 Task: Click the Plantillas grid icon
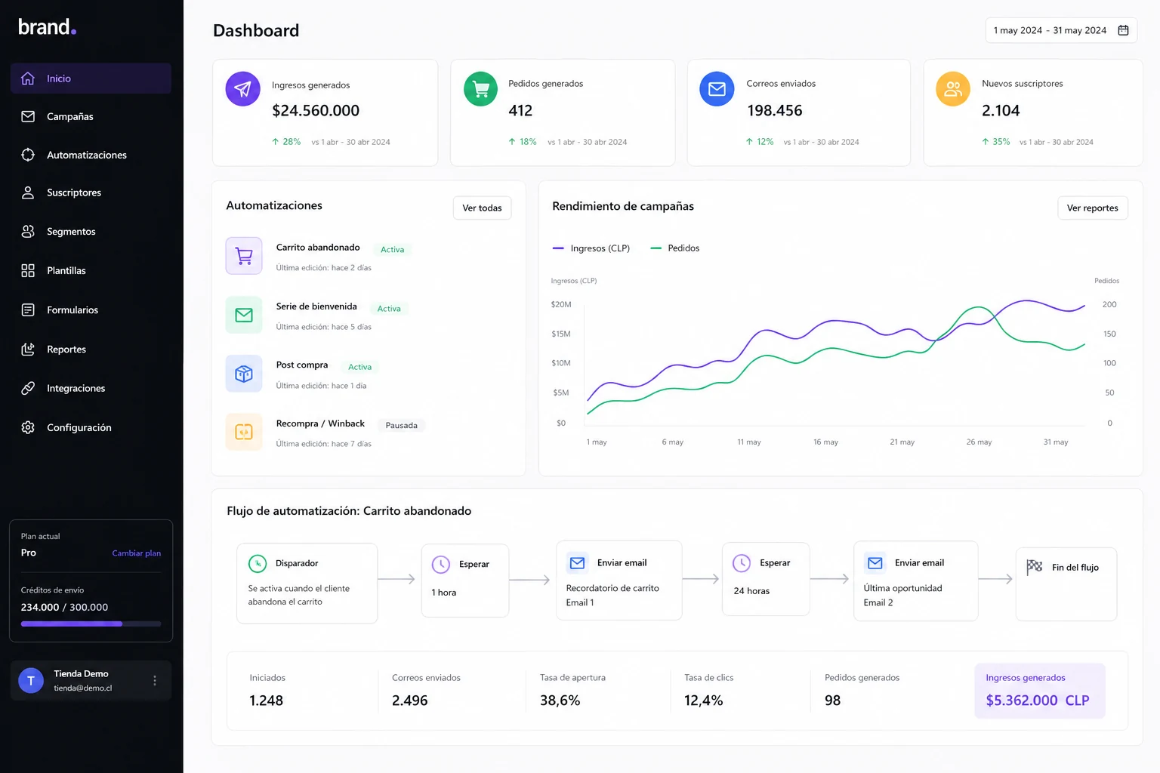[28, 270]
